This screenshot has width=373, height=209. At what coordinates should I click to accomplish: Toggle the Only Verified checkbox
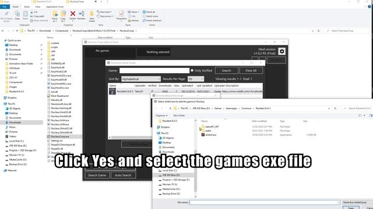(192, 70)
